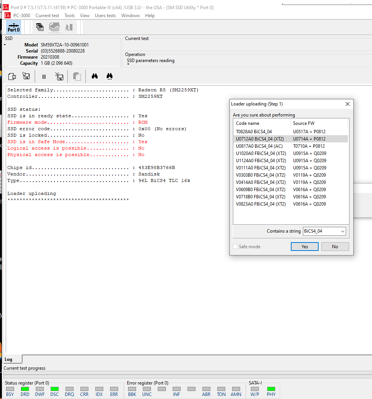Click the binoculars find icon
This screenshot has width=372, height=399.
point(95,76)
